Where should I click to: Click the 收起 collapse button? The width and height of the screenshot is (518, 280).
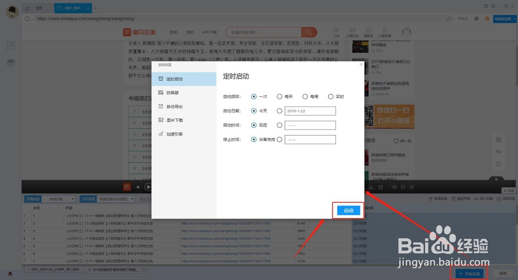(509, 190)
